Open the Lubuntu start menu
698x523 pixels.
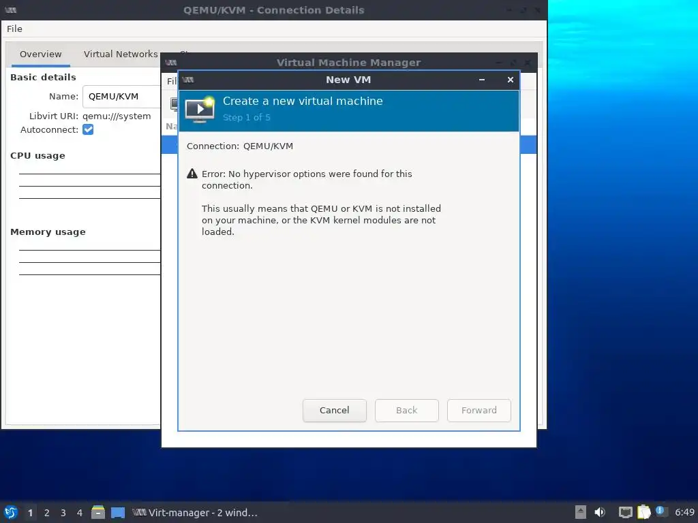11,512
